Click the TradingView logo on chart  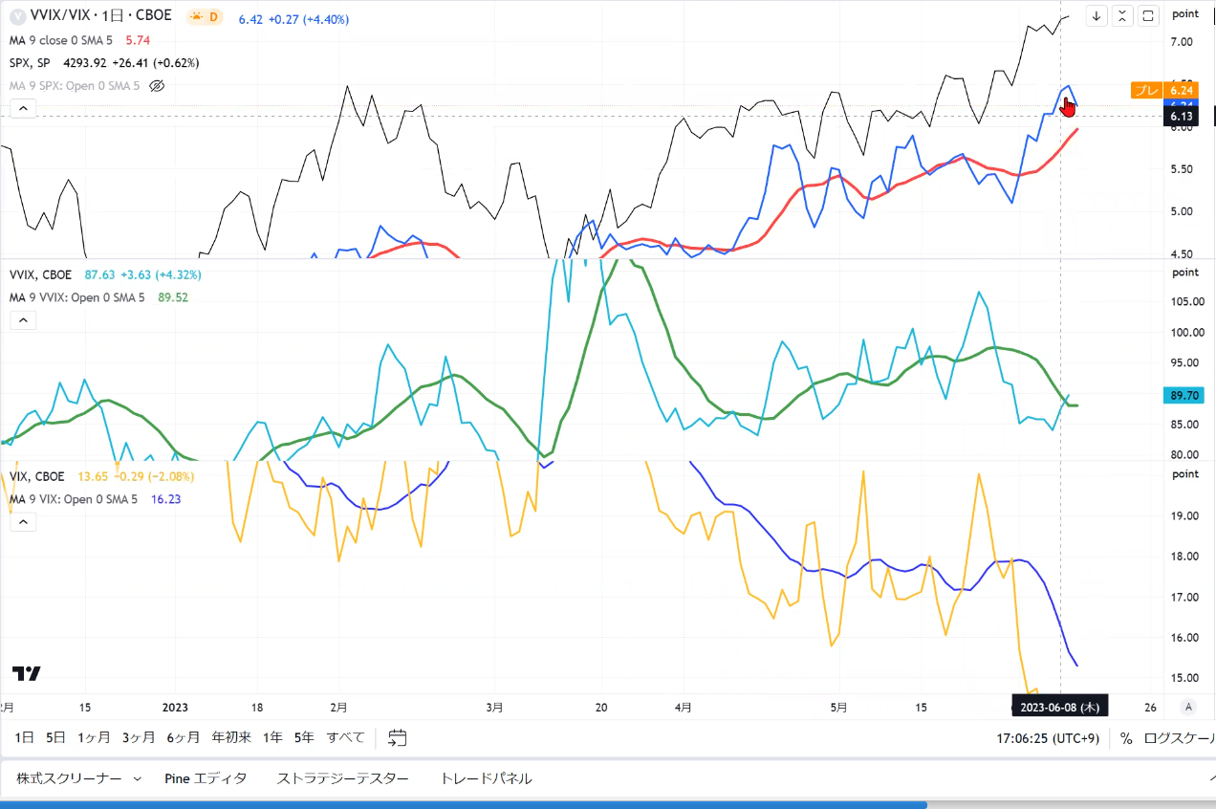click(x=27, y=673)
